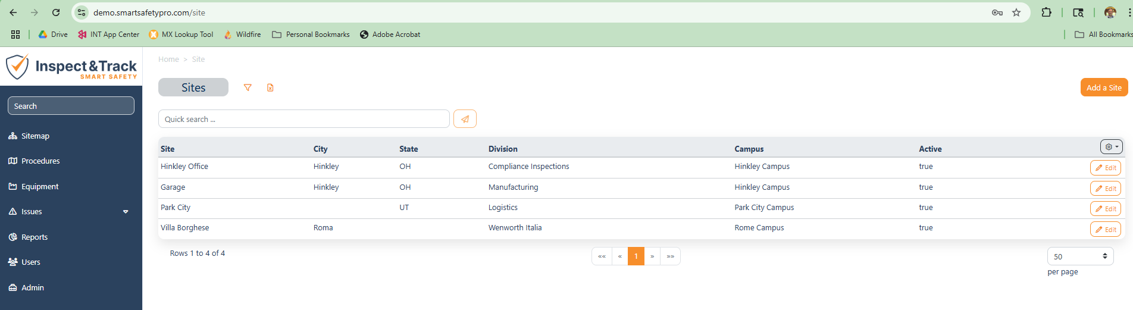Click the password key icon
The width and height of the screenshot is (1133, 310).
click(997, 12)
